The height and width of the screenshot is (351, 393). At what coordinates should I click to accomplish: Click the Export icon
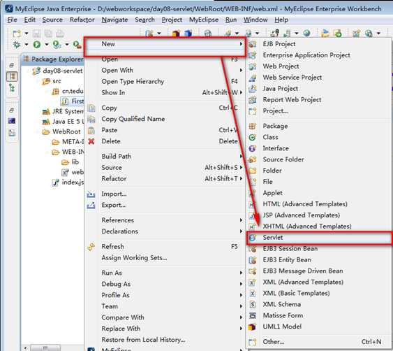point(91,206)
